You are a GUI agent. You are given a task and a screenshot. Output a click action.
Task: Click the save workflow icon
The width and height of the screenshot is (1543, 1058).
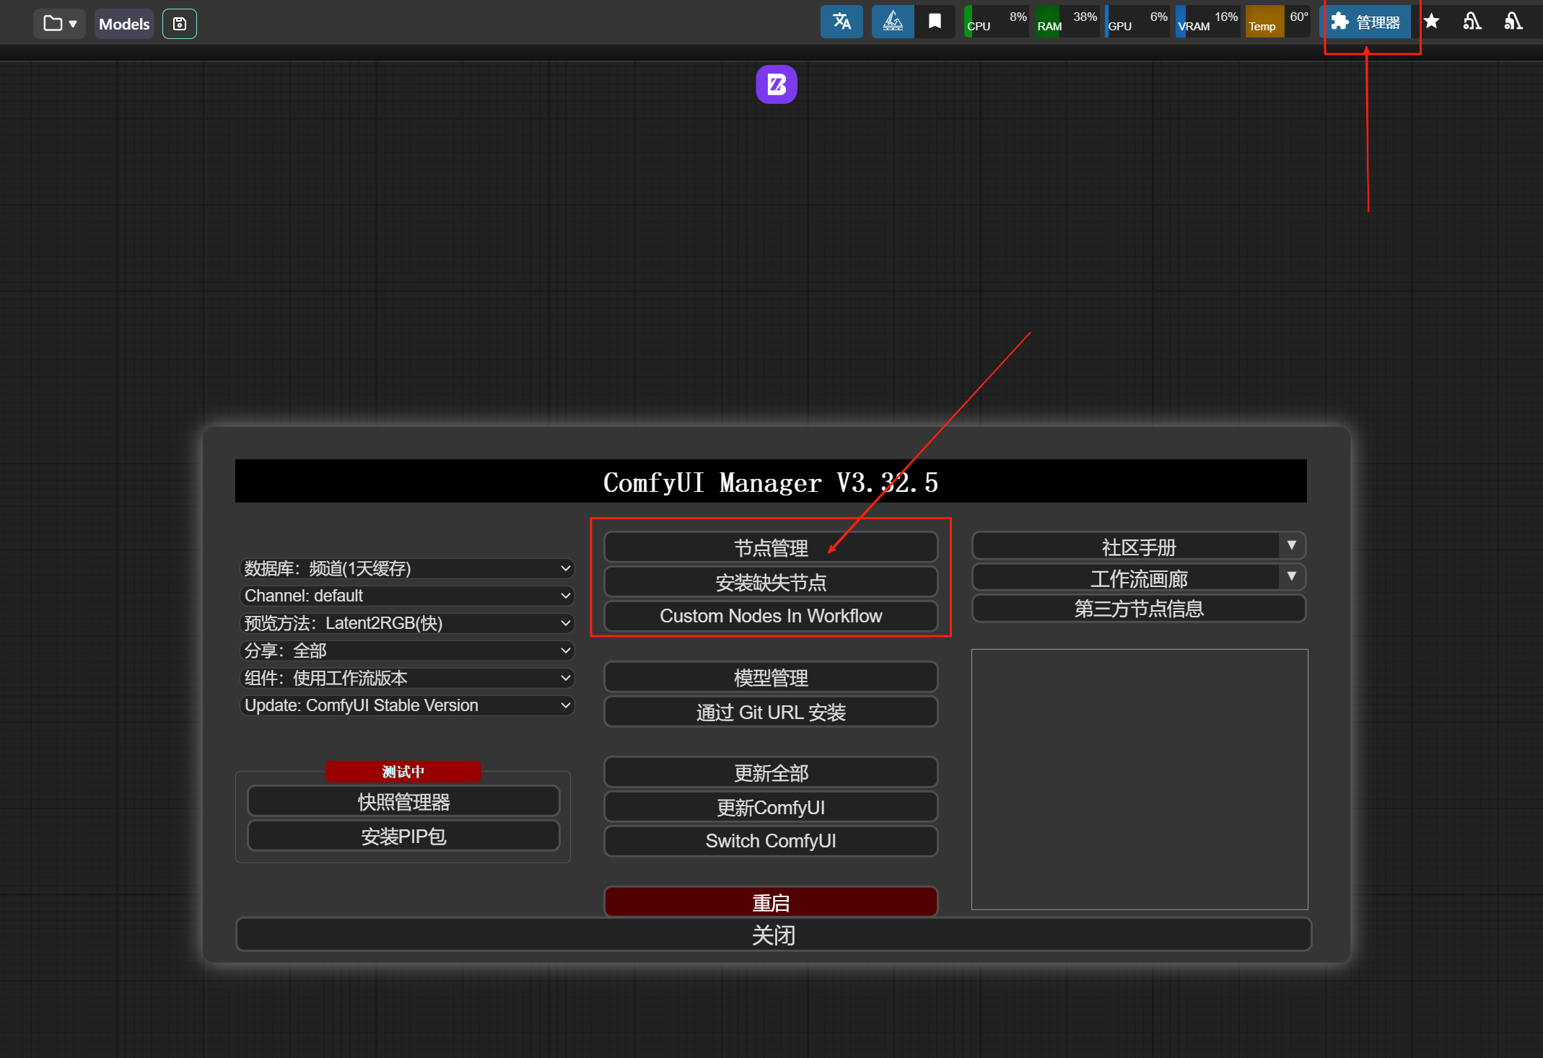coord(180,23)
